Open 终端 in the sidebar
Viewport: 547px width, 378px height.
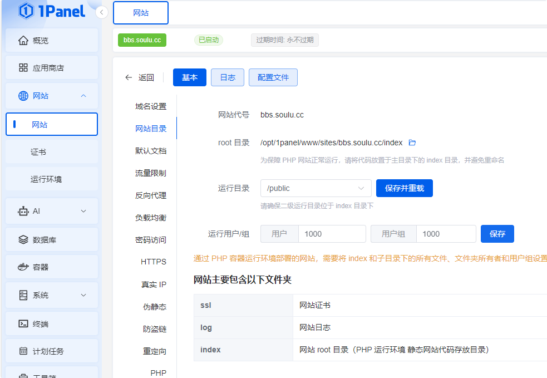pyautogui.click(x=52, y=324)
